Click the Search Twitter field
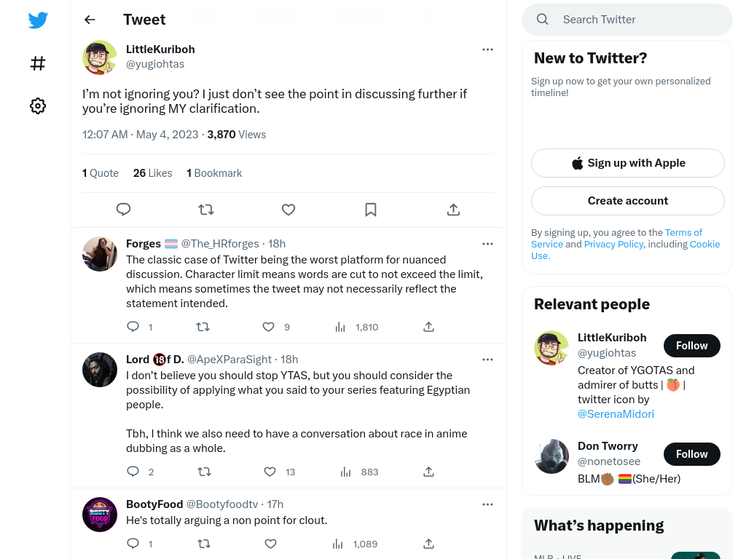746x559 pixels. click(627, 20)
